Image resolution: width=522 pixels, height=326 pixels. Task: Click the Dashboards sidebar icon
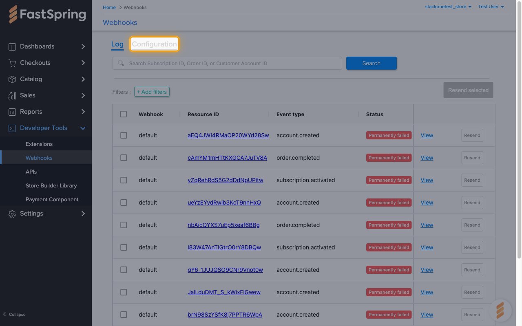[12, 46]
